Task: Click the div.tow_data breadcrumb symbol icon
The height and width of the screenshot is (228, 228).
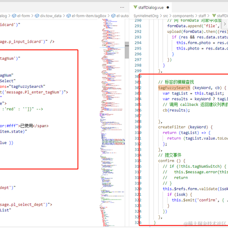Action: 37,16
